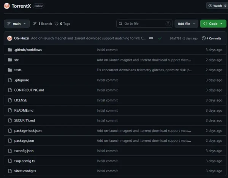
Task: Open the TorrentX repository title link
Action: pyautogui.click(x=21, y=6)
